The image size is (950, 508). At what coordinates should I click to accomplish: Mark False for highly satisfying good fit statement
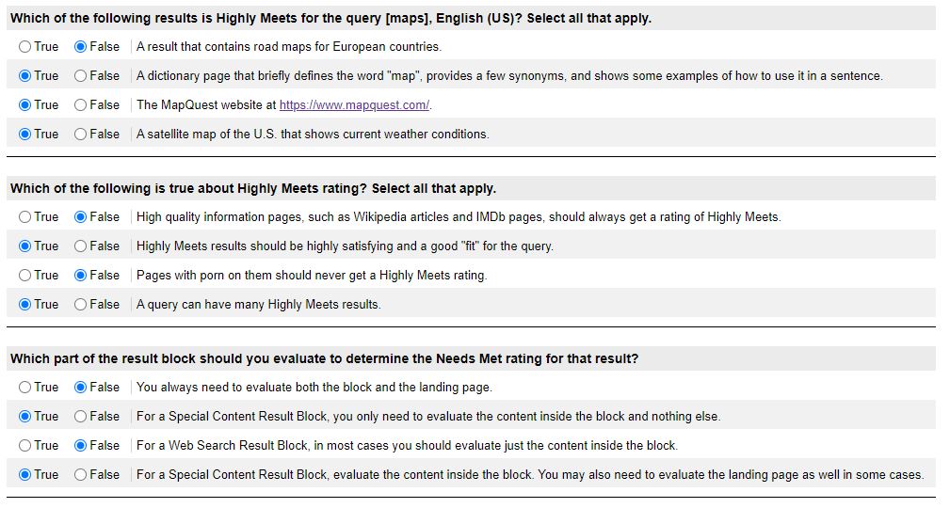pos(81,246)
